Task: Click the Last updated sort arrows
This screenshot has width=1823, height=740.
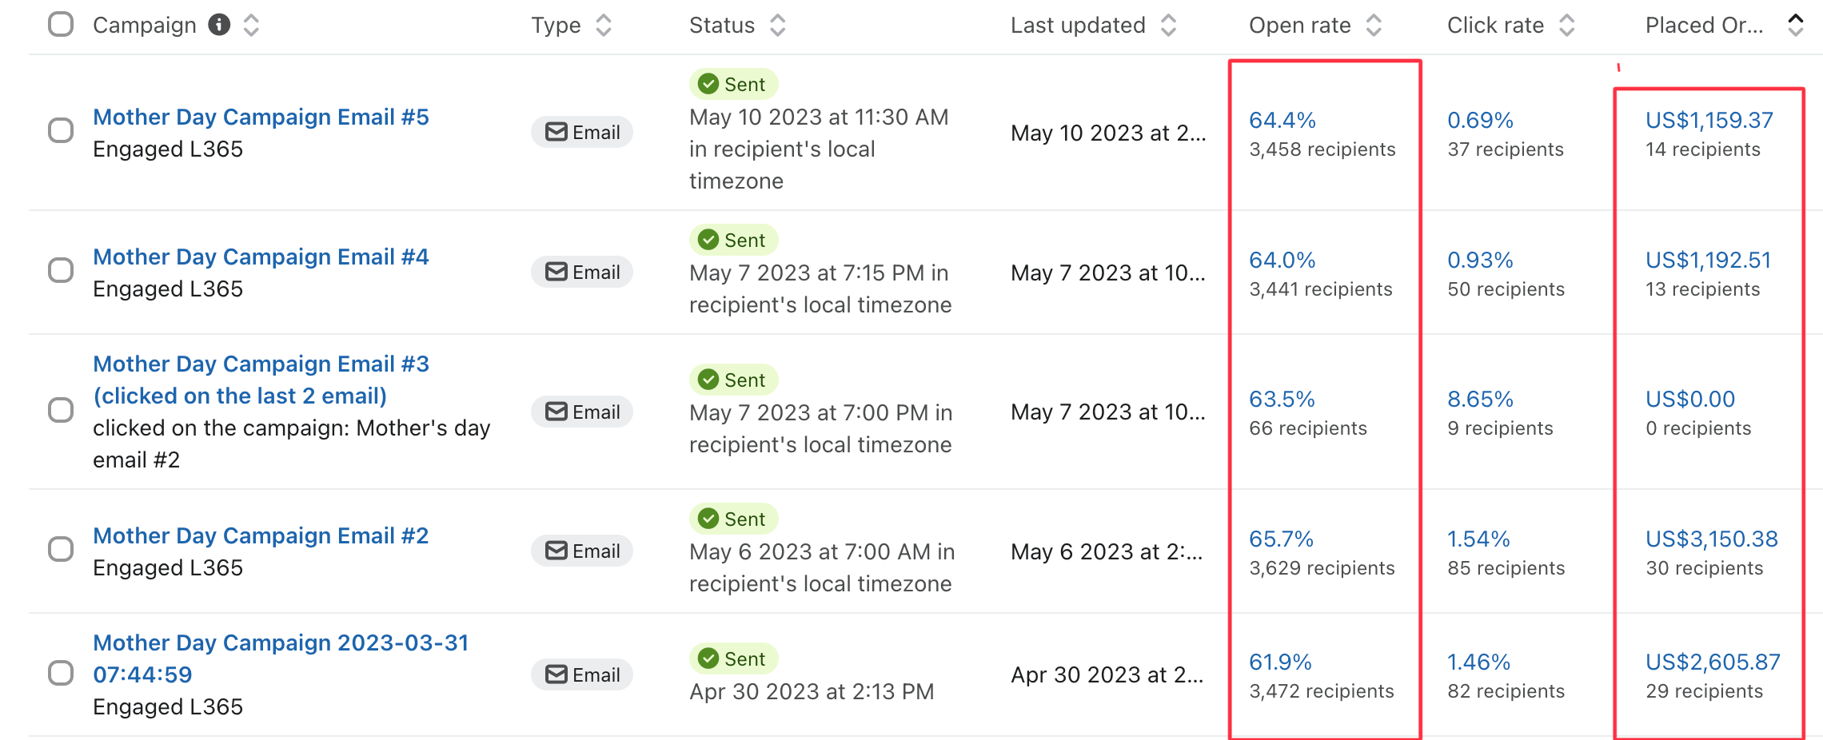Action: tap(1169, 25)
